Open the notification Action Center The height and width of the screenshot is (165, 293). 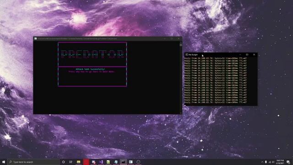[x=288, y=162]
